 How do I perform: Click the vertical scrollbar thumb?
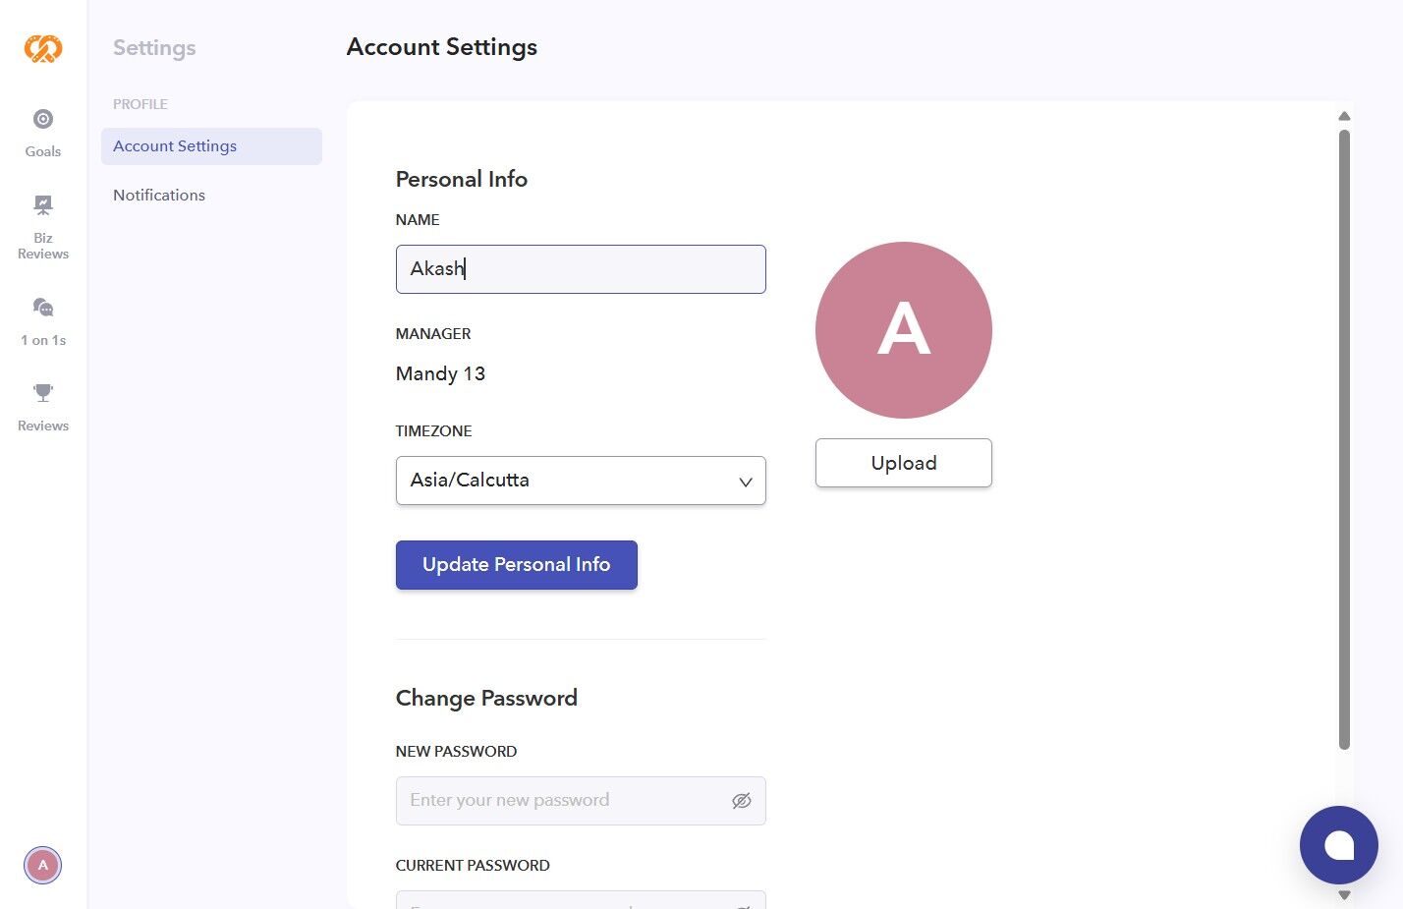tap(1344, 439)
